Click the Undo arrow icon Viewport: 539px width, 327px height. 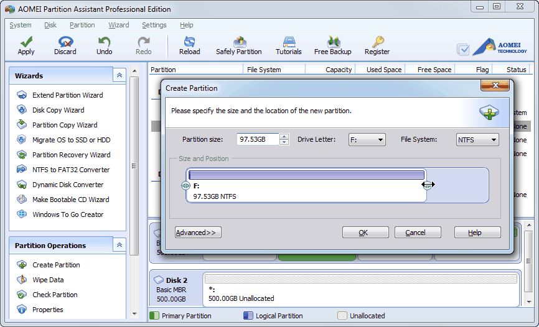coord(104,42)
